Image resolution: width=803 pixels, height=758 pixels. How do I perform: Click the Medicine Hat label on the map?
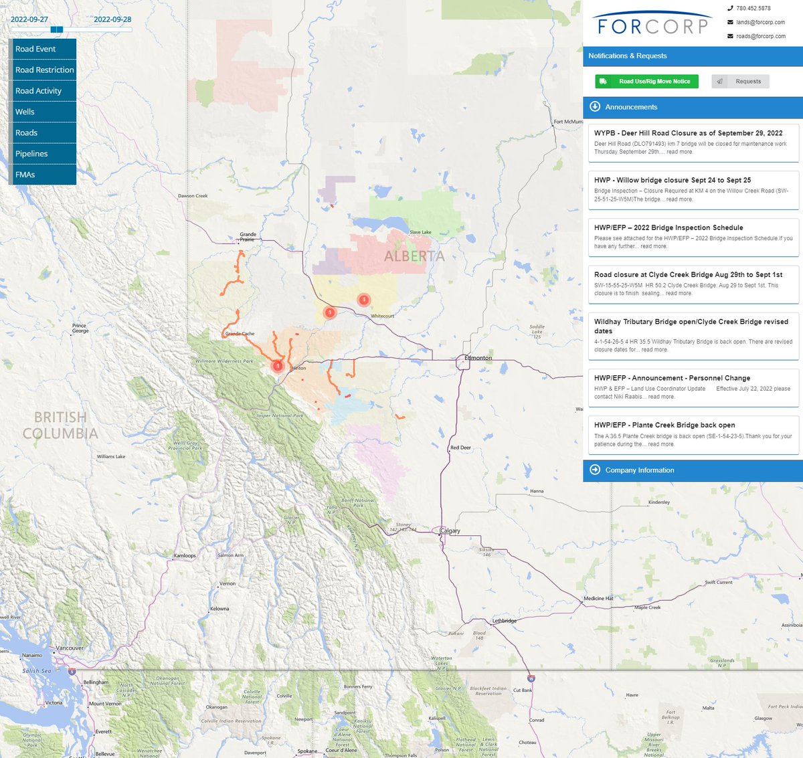click(598, 599)
